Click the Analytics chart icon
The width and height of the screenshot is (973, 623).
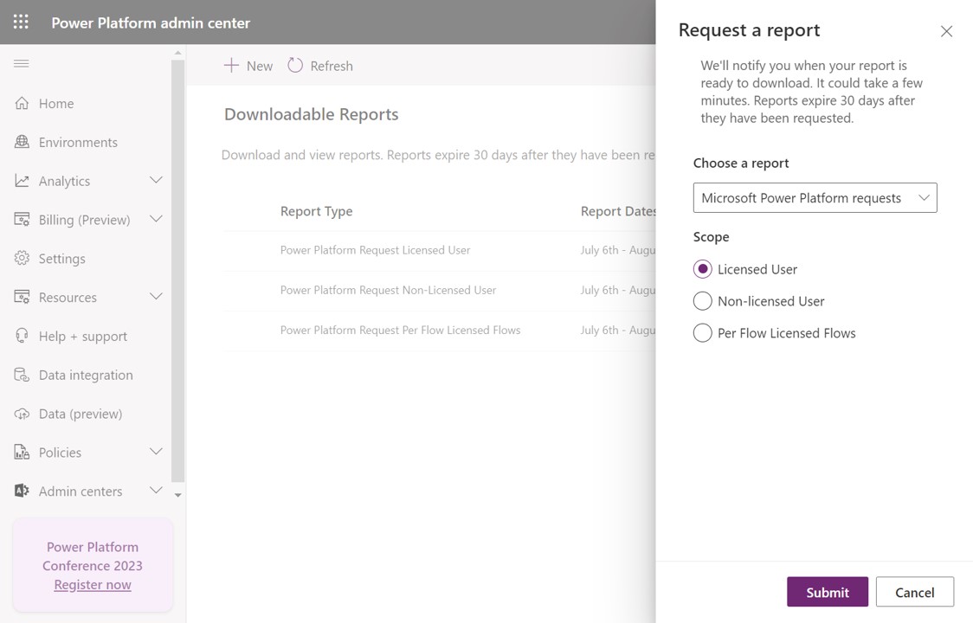21,181
